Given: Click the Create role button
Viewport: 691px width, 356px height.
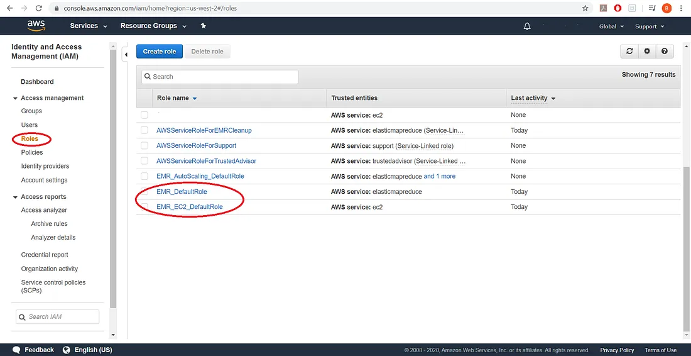Looking at the screenshot, I should click(160, 51).
